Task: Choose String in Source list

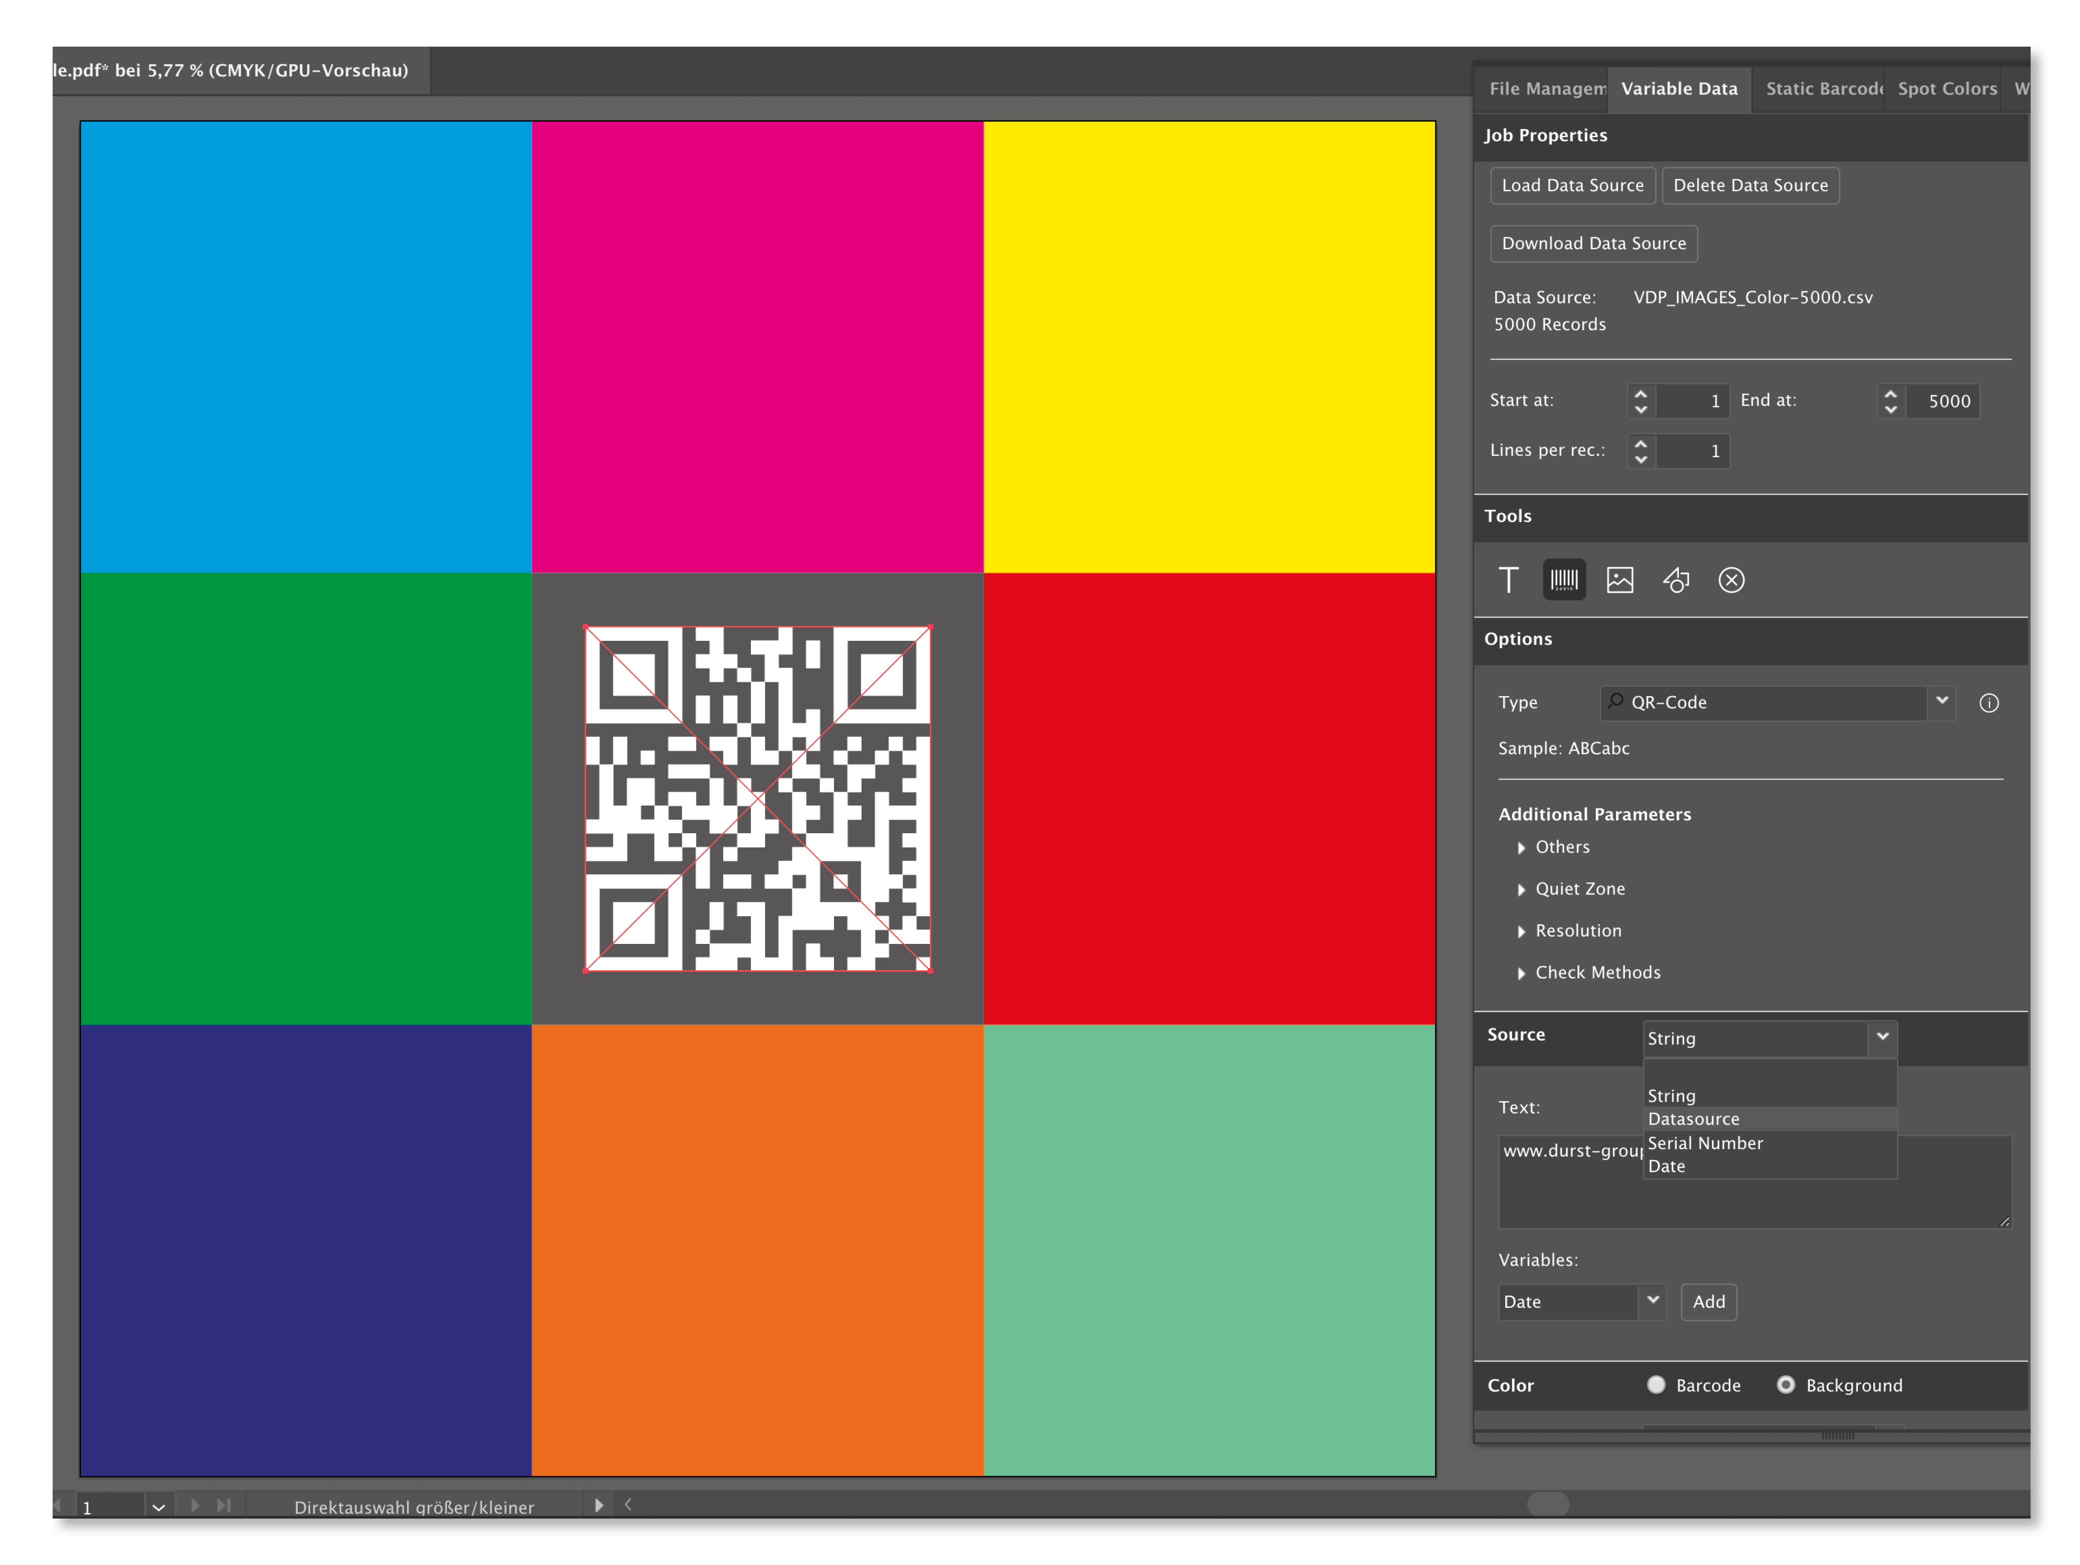Action: tap(1770, 1096)
